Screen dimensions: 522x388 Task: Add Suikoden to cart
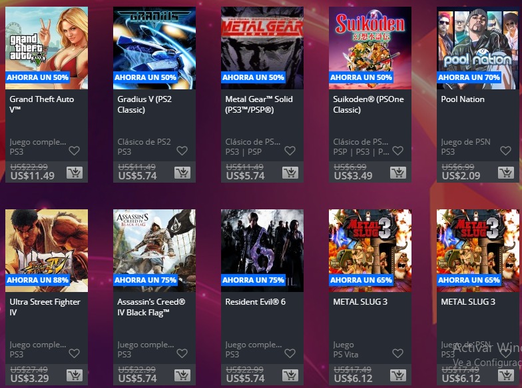tap(398, 173)
